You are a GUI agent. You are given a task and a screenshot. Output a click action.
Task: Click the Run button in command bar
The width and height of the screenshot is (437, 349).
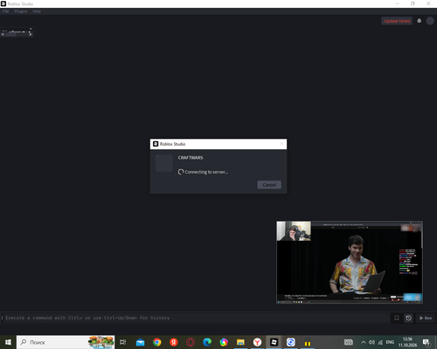click(x=426, y=318)
